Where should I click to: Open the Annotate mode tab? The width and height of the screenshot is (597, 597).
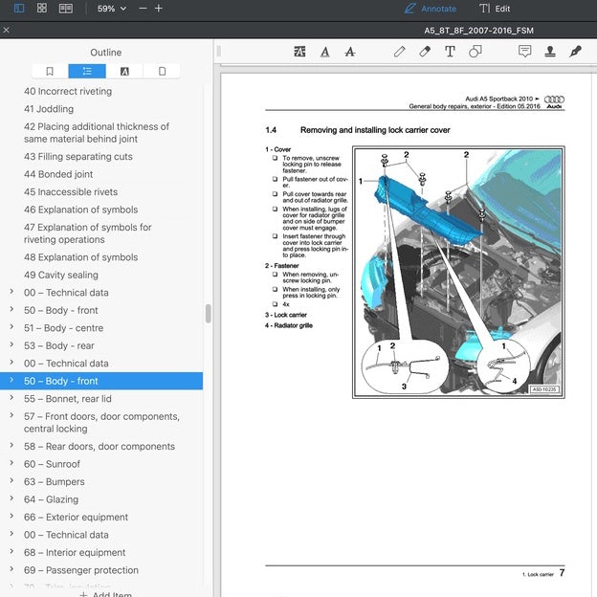click(431, 9)
